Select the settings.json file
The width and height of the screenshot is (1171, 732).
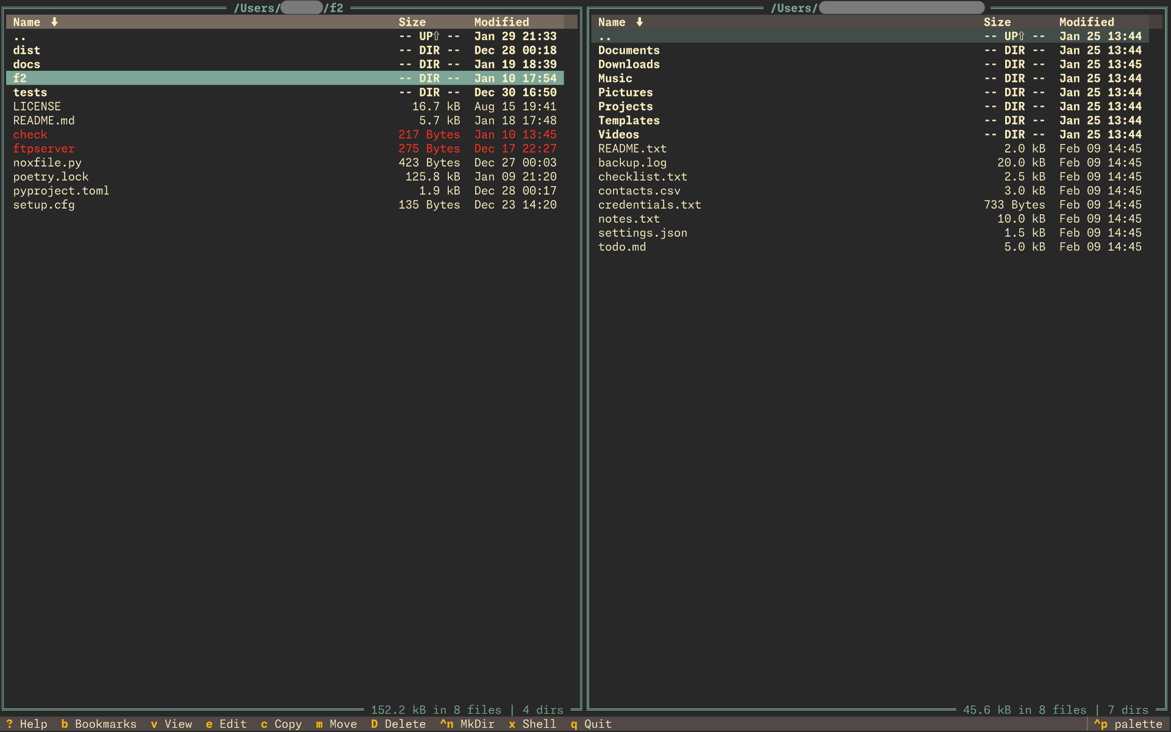click(x=870, y=232)
